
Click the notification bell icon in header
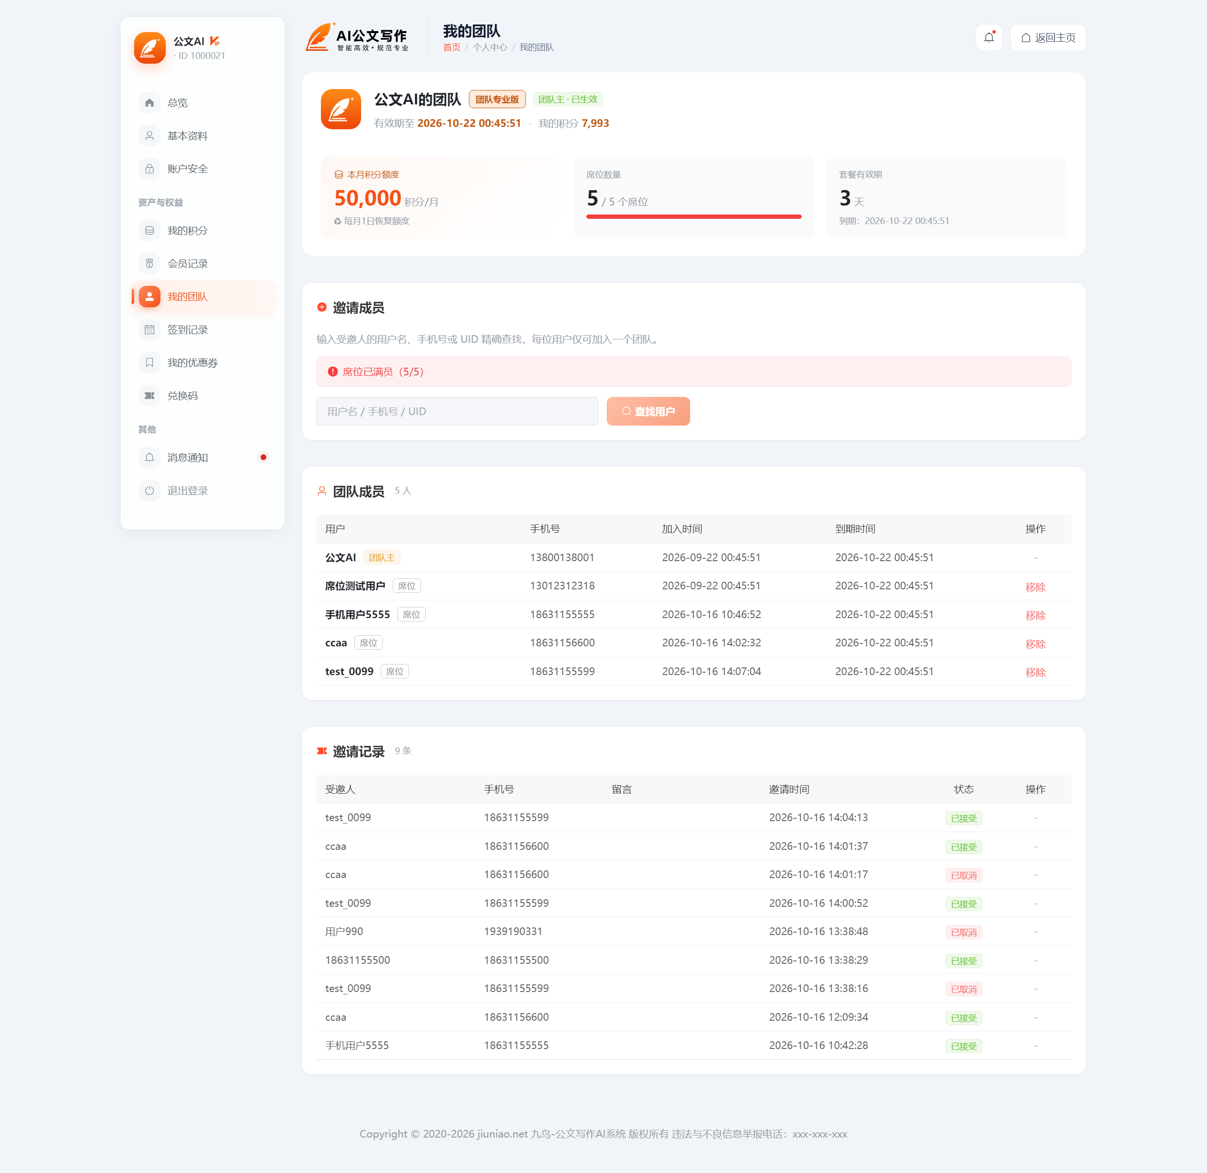[989, 37]
